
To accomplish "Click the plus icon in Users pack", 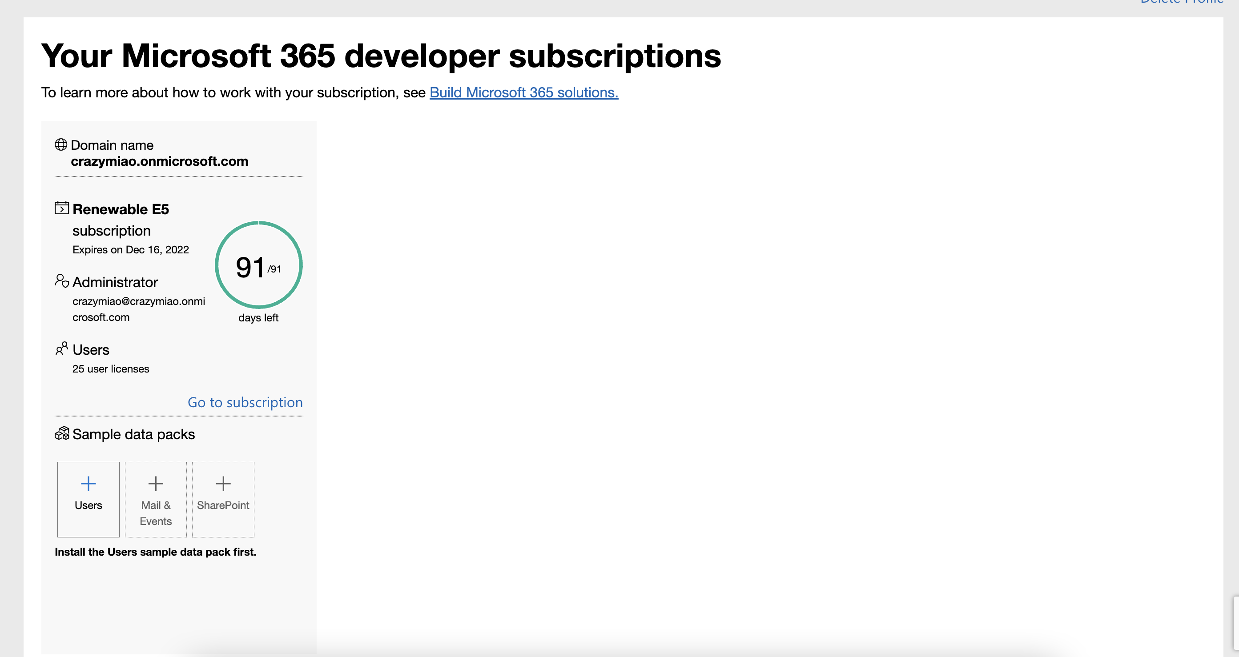I will [88, 484].
